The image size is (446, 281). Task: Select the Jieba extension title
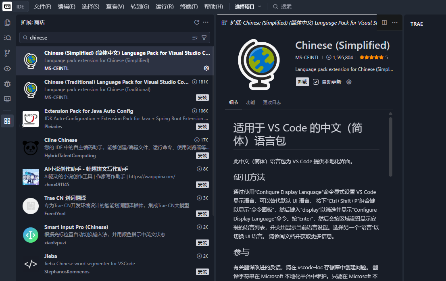pos(51,256)
